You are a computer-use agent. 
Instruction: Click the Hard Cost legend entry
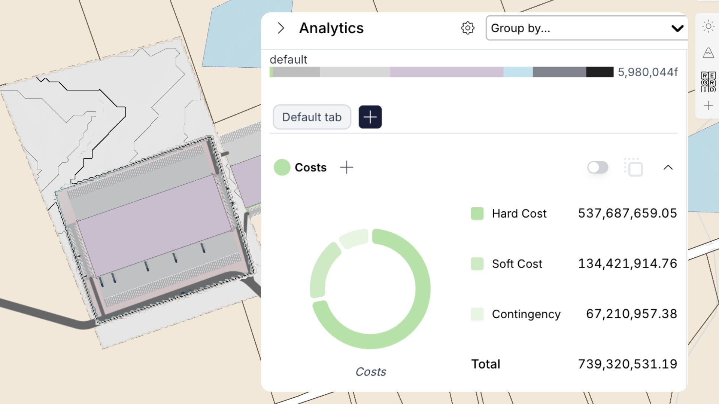click(519, 214)
